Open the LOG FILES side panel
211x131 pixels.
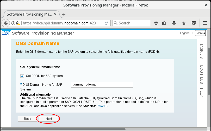201,75
